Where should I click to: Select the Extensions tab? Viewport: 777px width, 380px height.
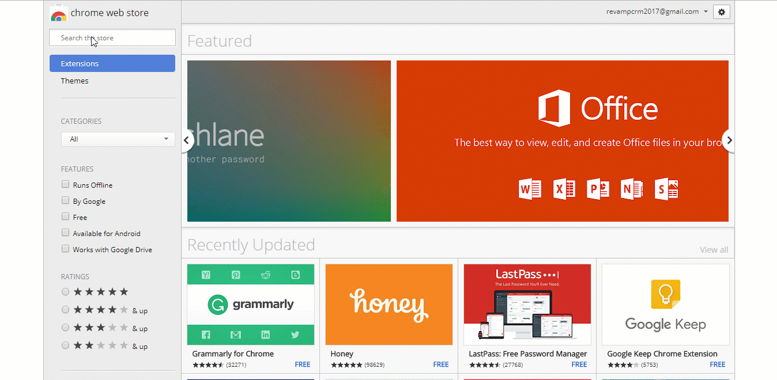[112, 63]
